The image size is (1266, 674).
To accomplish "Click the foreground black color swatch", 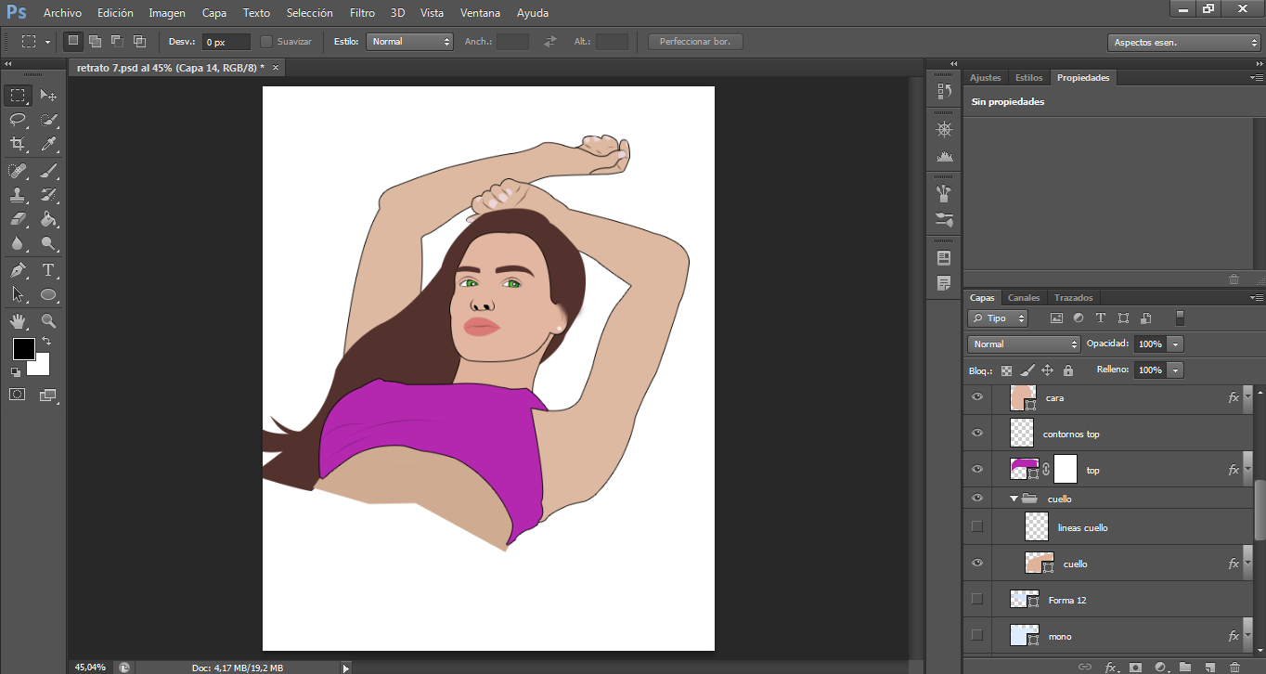I will 23,349.
